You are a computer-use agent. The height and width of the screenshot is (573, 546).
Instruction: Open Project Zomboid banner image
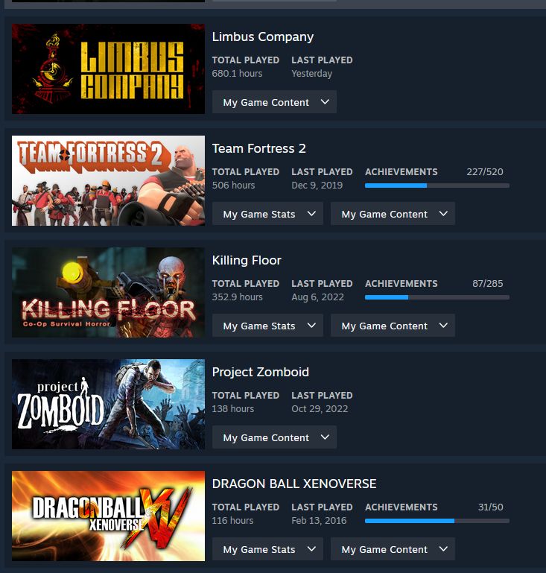point(108,404)
